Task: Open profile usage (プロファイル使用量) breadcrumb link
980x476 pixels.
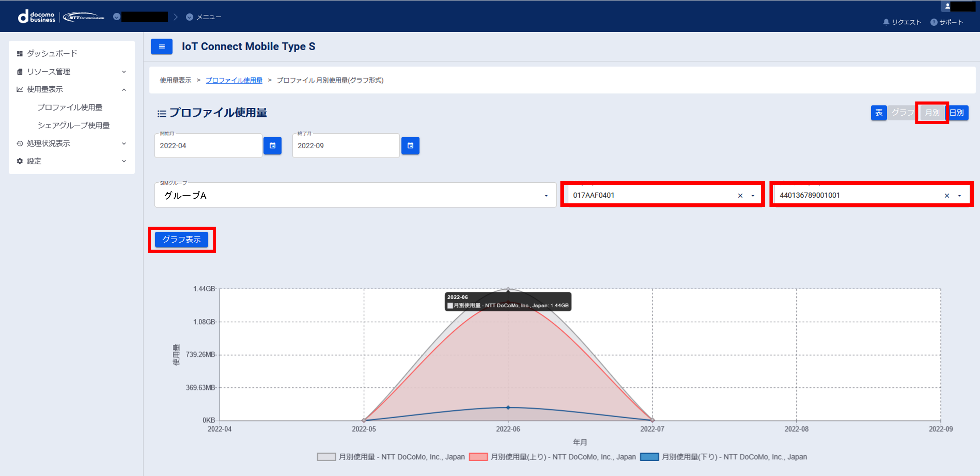Action: tap(234, 80)
